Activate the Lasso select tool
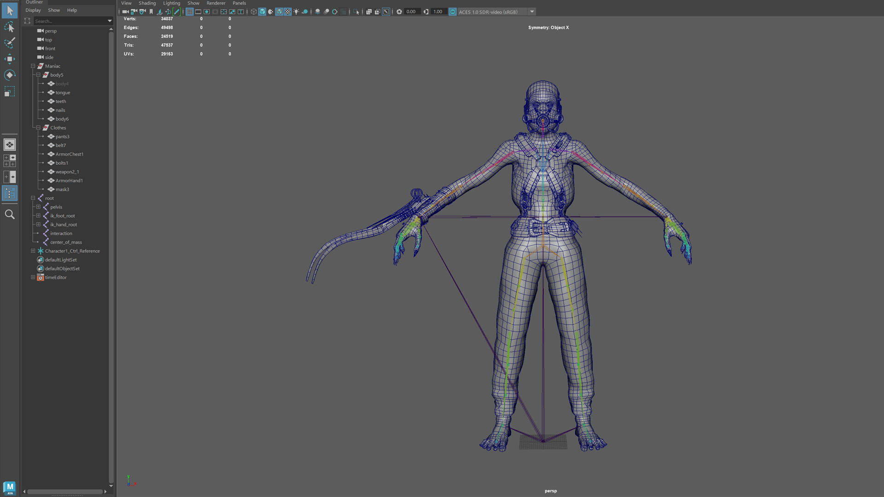This screenshot has height=497, width=884. [x=10, y=27]
